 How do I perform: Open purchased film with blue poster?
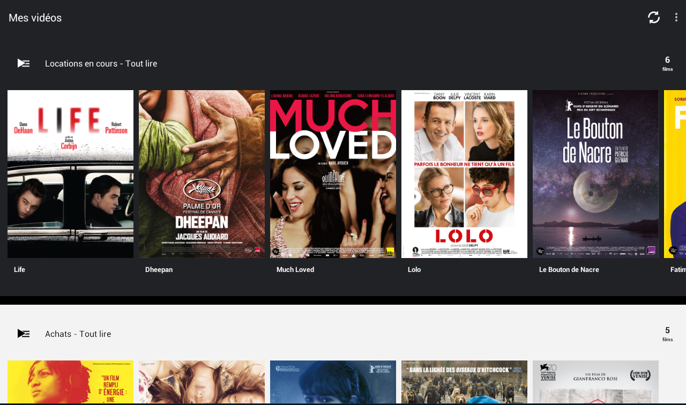(333, 381)
